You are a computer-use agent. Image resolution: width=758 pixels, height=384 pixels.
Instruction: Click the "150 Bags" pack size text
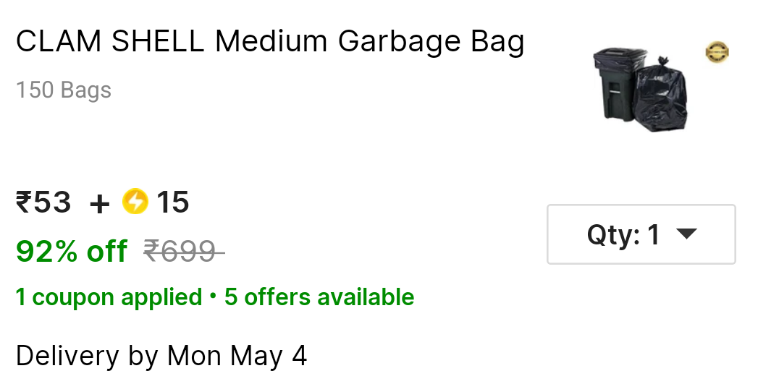pos(64,90)
